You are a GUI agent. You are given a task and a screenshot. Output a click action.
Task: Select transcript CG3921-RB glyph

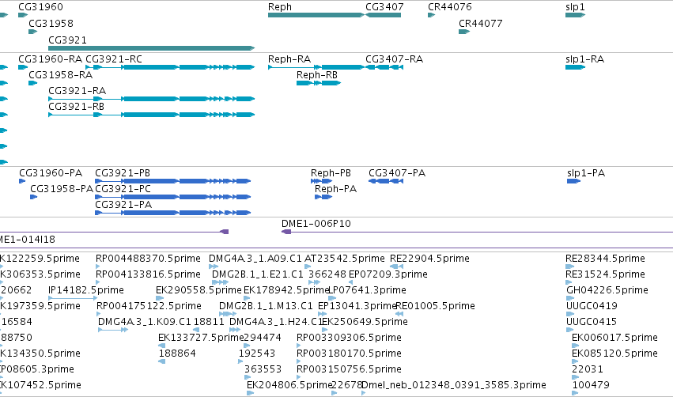[152, 115]
